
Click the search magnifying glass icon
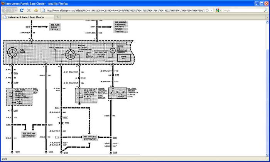(265, 10)
